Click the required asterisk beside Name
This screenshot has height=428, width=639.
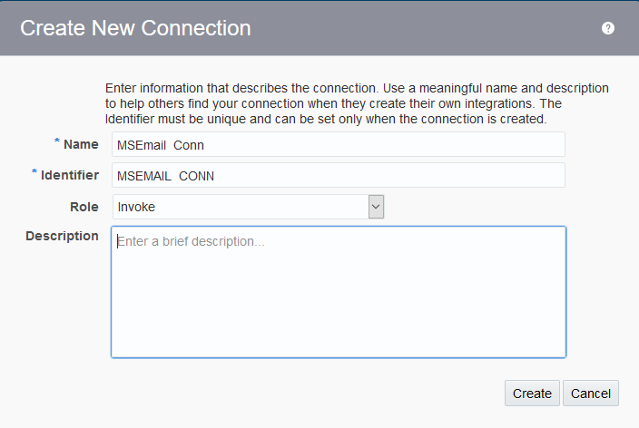[x=57, y=143]
